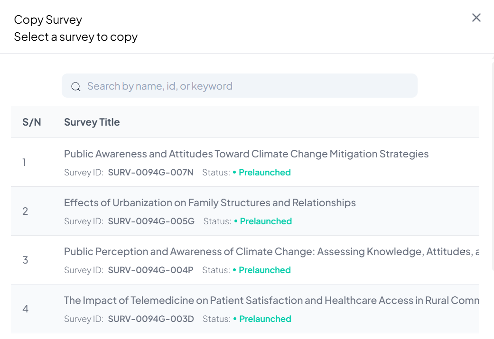Image resolution: width=494 pixels, height=339 pixels.
Task: Select the Impact of Telemedicine survey
Action: (271, 301)
